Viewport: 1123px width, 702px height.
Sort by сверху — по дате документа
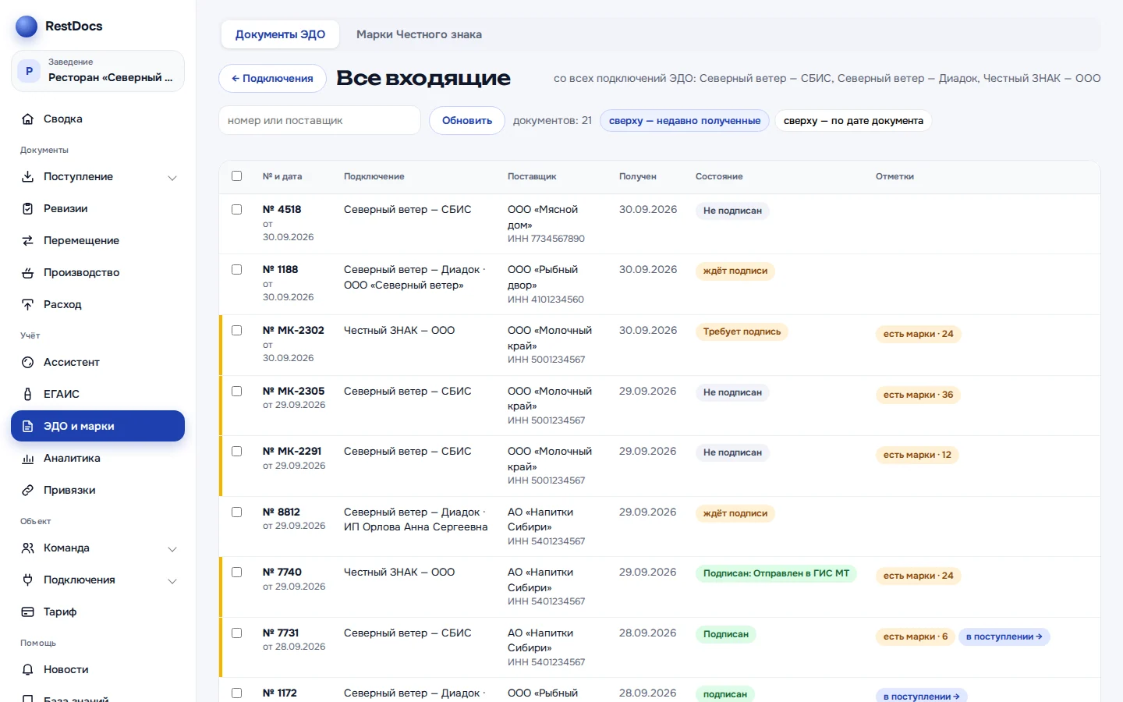coord(853,121)
